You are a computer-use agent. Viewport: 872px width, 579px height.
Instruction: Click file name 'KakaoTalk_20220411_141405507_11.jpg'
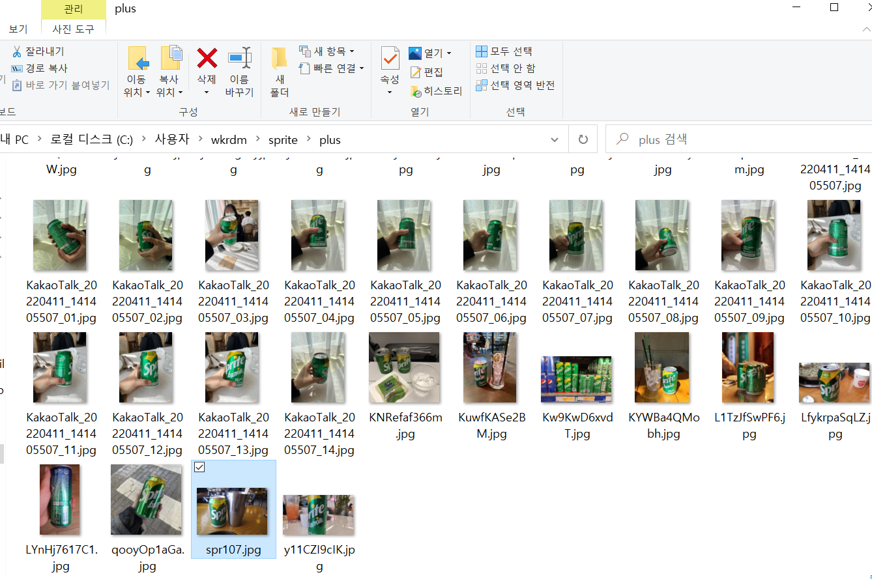(x=61, y=434)
